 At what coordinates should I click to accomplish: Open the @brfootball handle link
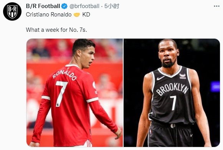(84, 6)
